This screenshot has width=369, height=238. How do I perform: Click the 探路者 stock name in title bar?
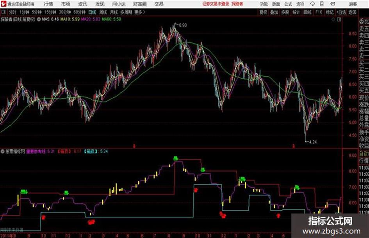[237, 4]
